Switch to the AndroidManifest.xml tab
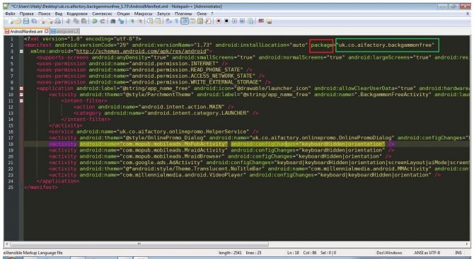Screen dimensions: 474x259 coord(26,31)
